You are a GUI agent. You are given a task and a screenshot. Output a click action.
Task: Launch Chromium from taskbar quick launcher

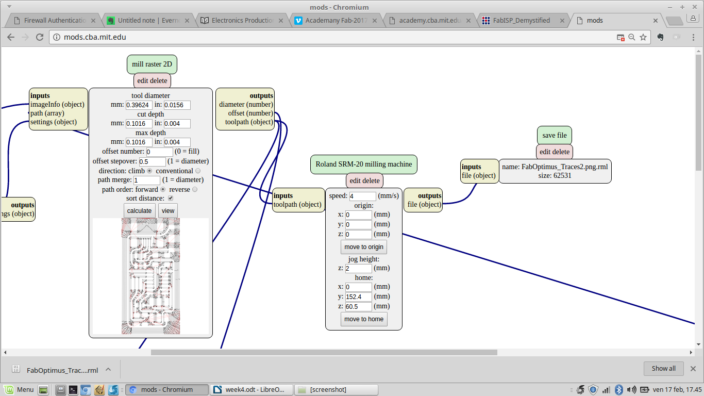pos(86,389)
